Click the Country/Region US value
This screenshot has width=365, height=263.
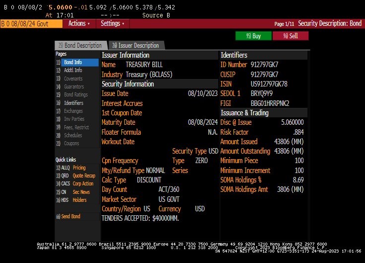pos(147,209)
